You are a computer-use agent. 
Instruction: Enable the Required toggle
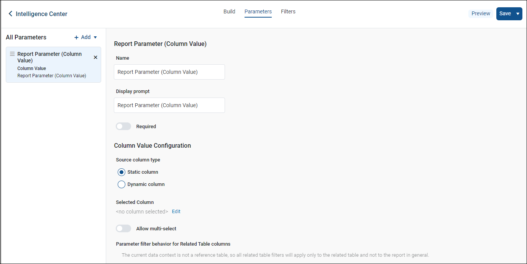pos(123,126)
